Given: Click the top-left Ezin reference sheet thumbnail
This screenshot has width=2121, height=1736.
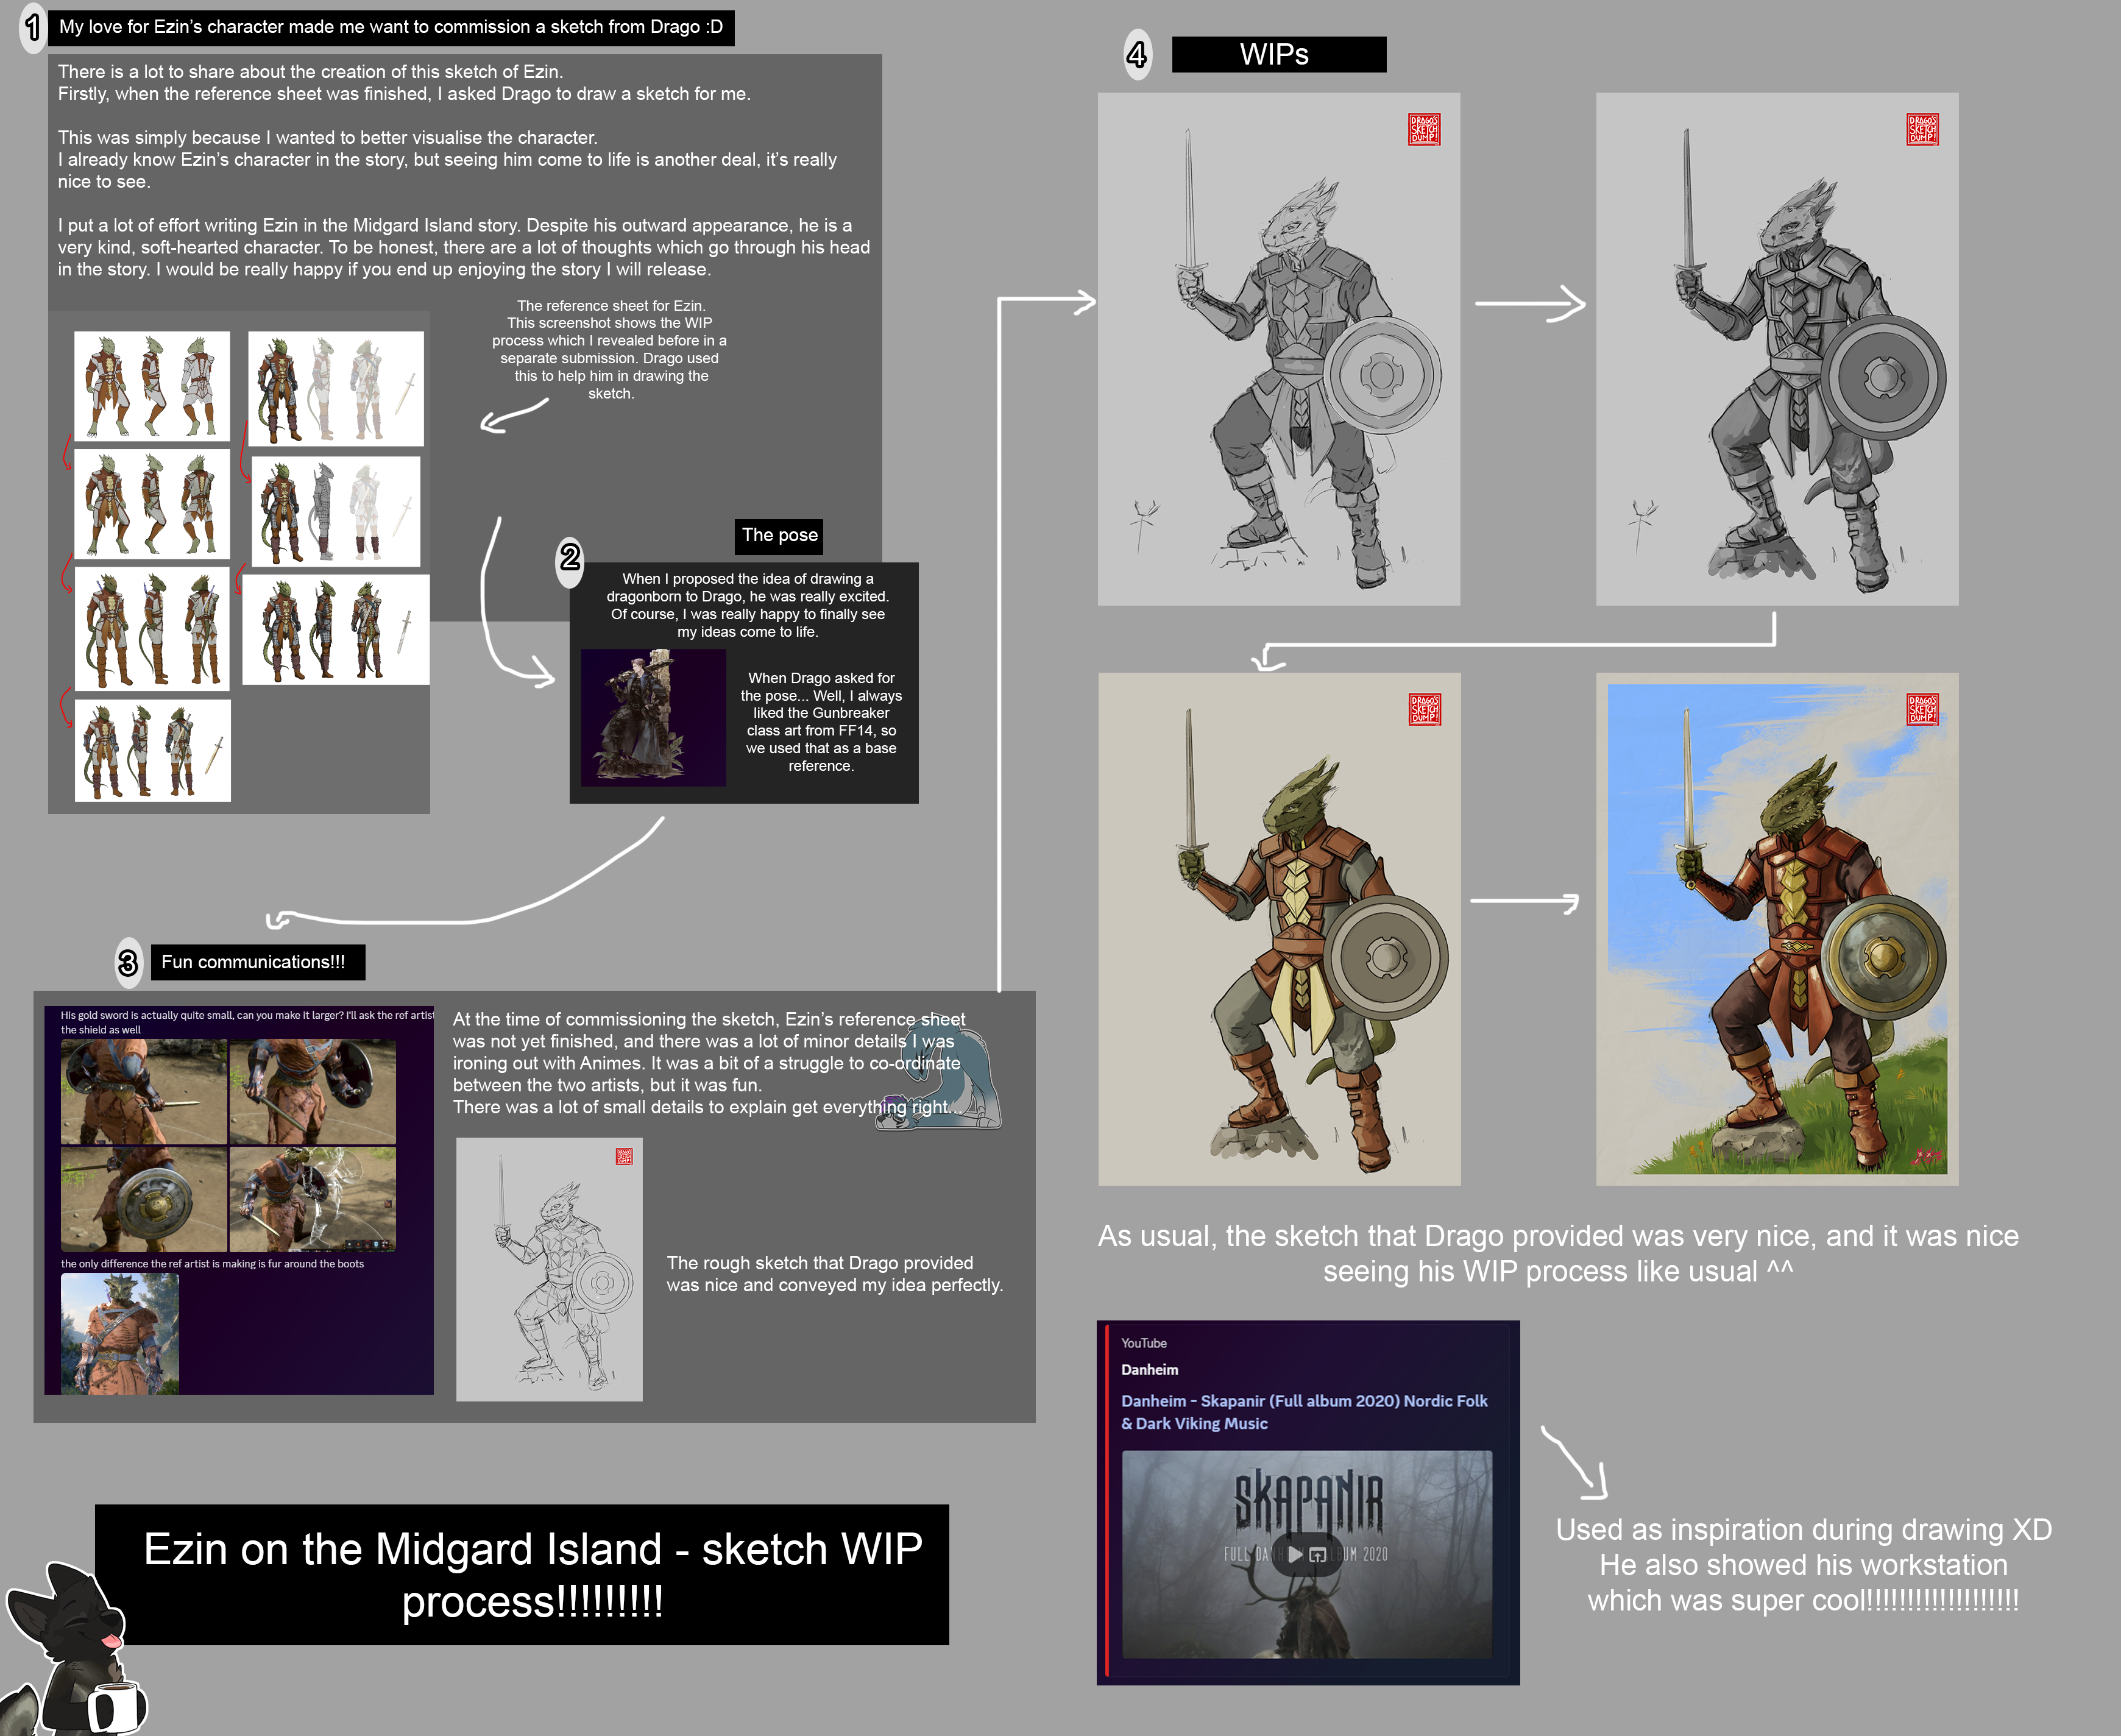Looking at the screenshot, I should point(152,386).
